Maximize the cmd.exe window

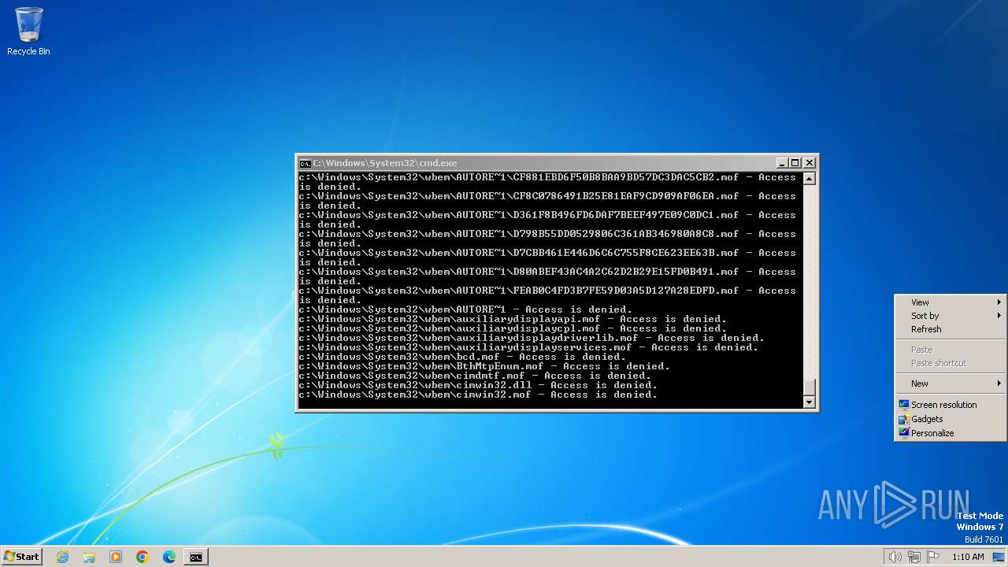[x=795, y=163]
